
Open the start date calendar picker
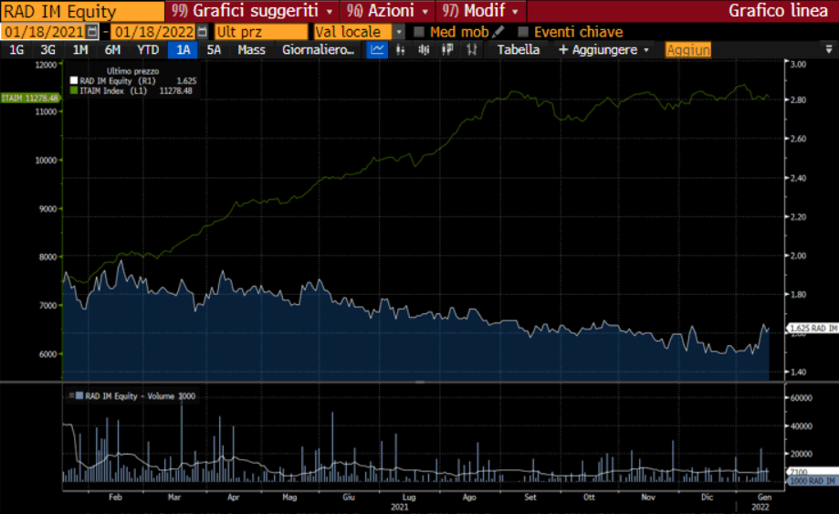pos(92,32)
